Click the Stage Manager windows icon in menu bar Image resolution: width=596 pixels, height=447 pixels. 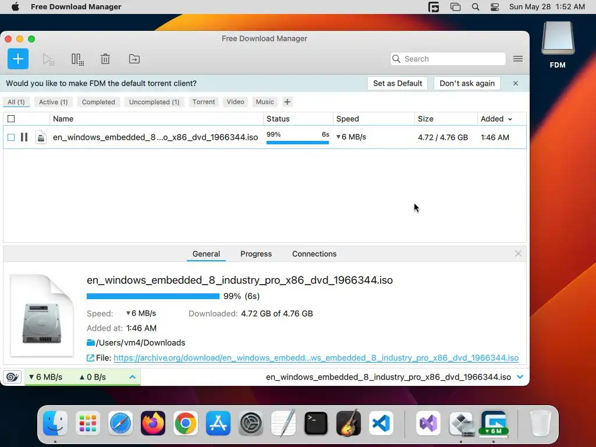[455, 7]
